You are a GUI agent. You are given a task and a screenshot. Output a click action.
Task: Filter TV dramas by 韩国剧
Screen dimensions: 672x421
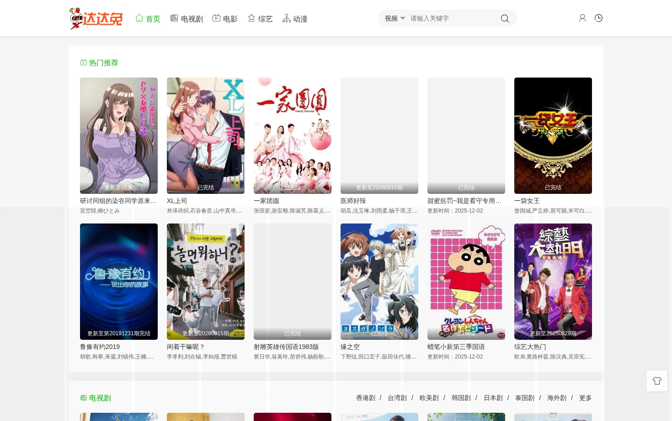pos(461,398)
